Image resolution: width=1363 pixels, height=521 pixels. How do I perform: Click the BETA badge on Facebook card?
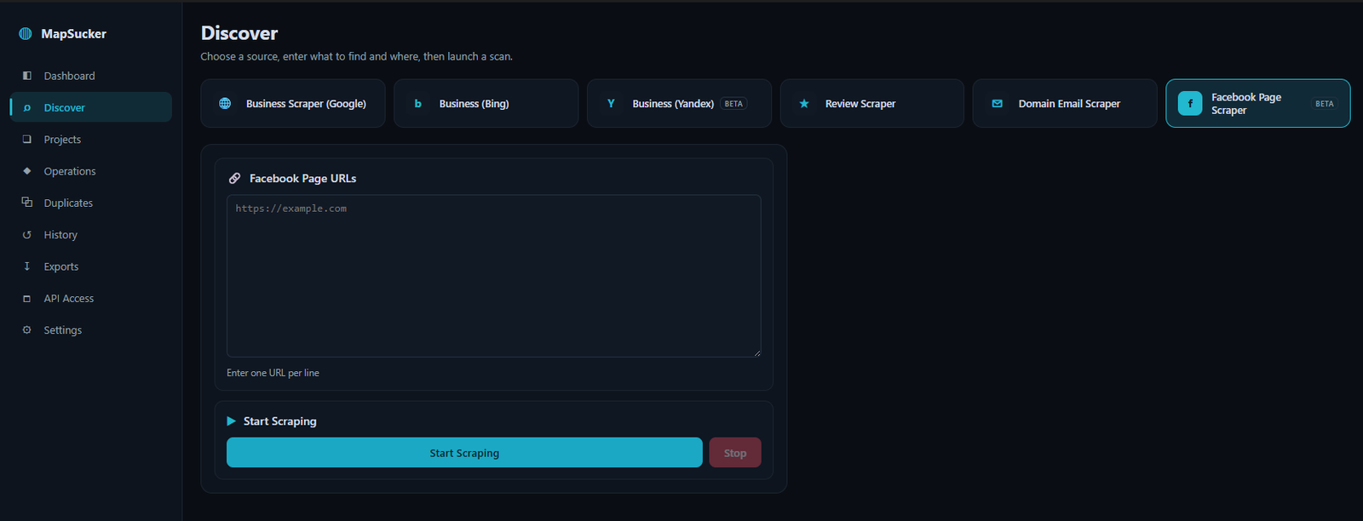(x=1325, y=104)
